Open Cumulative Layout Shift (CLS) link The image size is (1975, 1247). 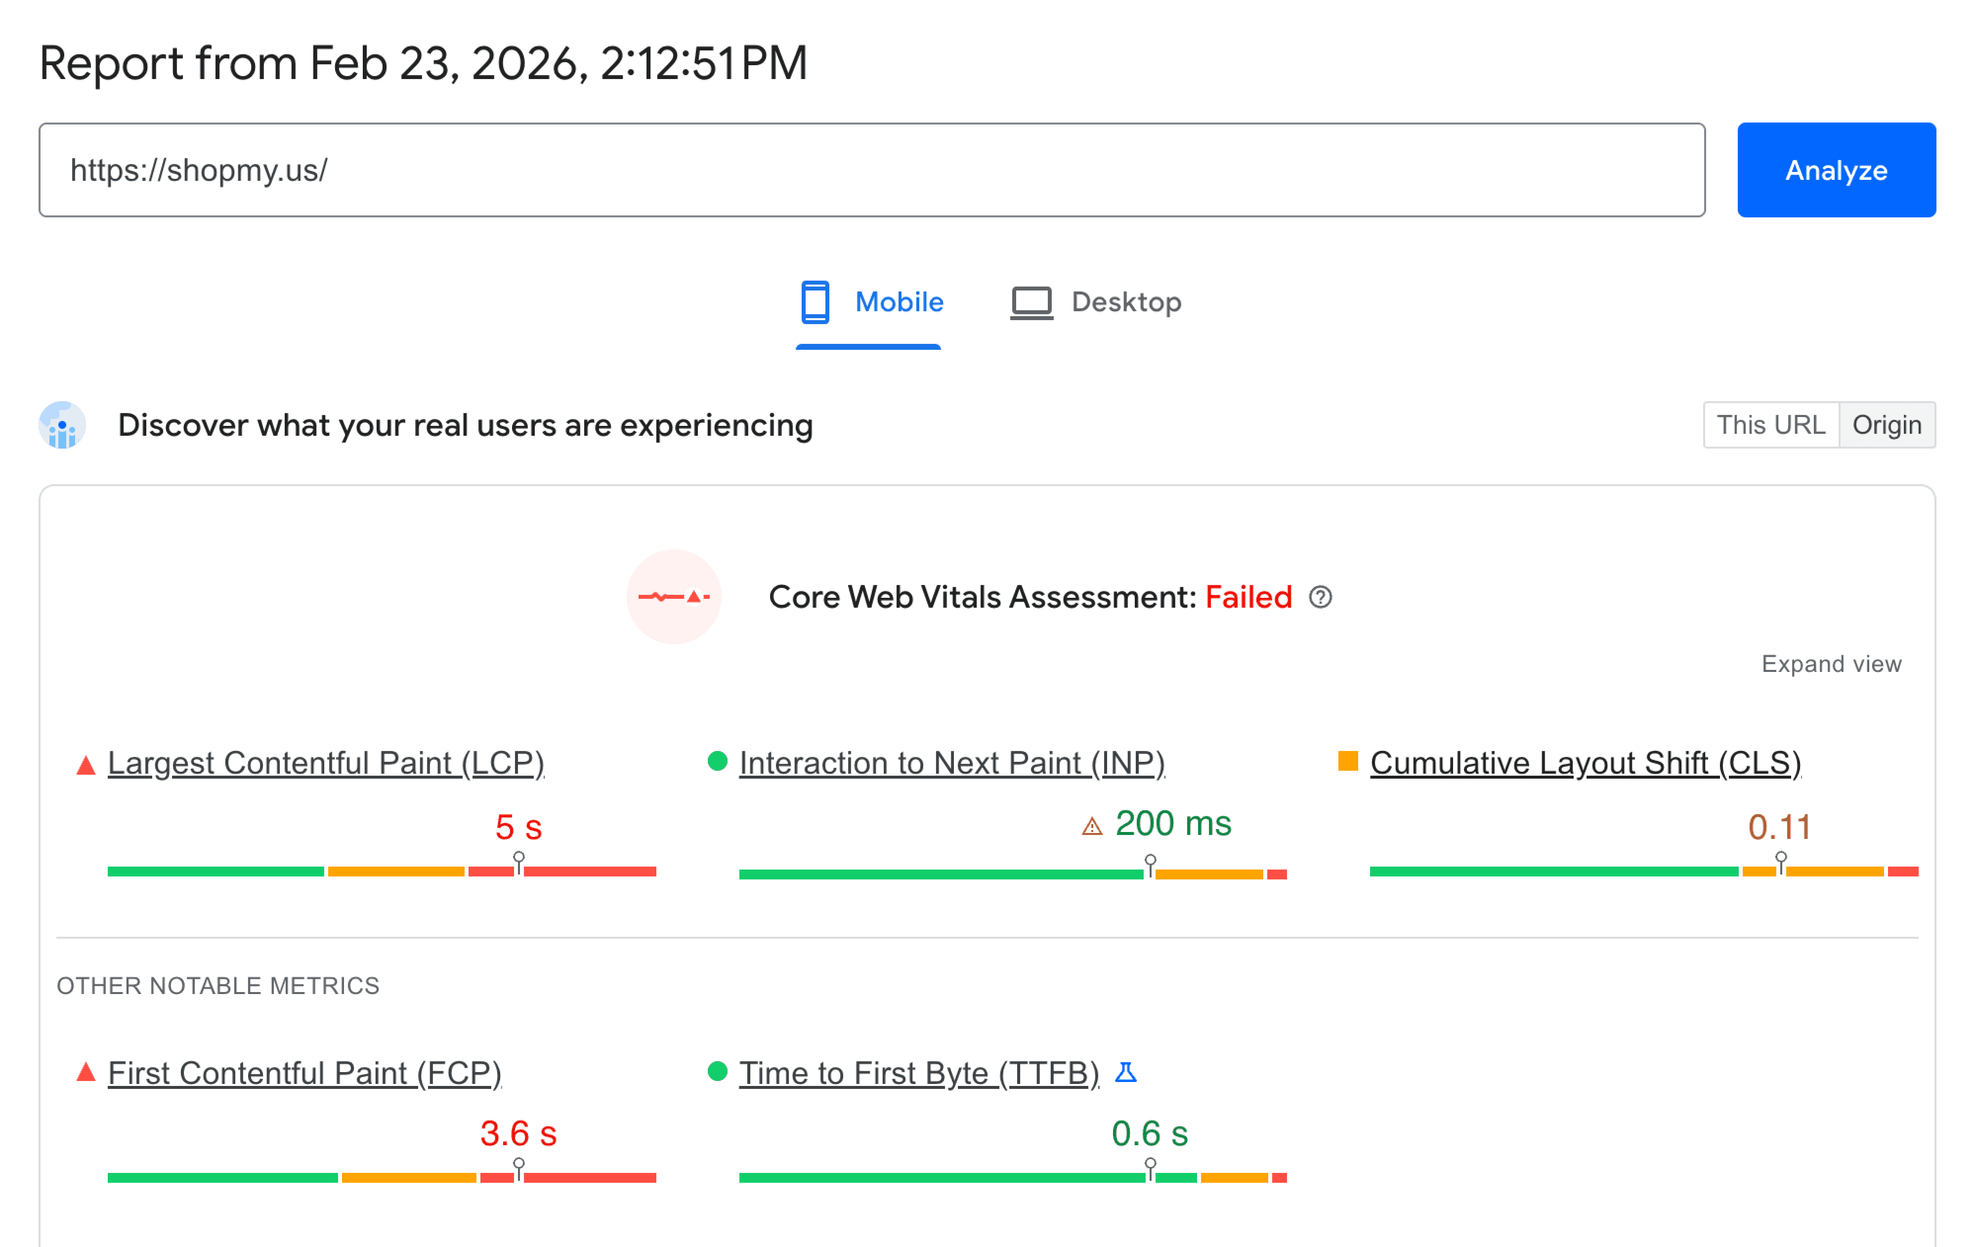(x=1585, y=763)
